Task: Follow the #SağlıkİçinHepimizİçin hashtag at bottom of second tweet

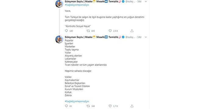Action: point(77,101)
